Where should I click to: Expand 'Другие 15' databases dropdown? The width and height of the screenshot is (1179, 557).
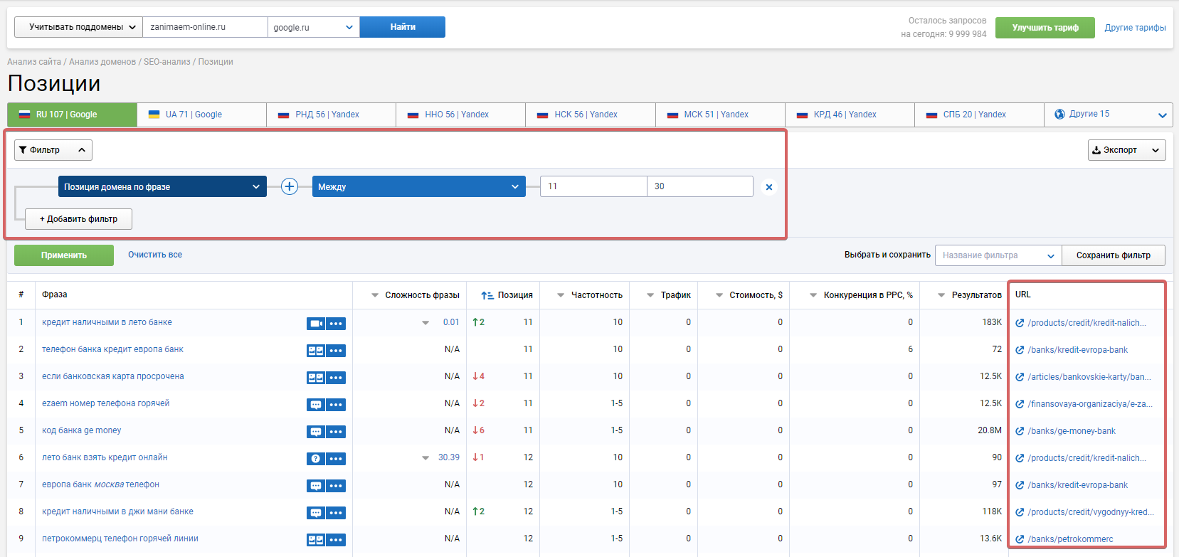[1109, 115]
